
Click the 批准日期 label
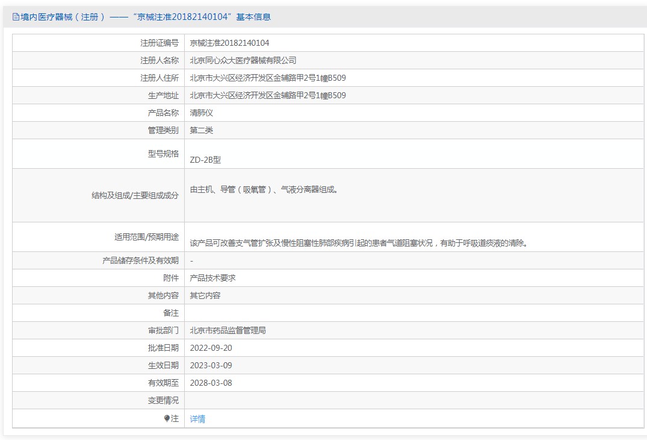[163, 348]
